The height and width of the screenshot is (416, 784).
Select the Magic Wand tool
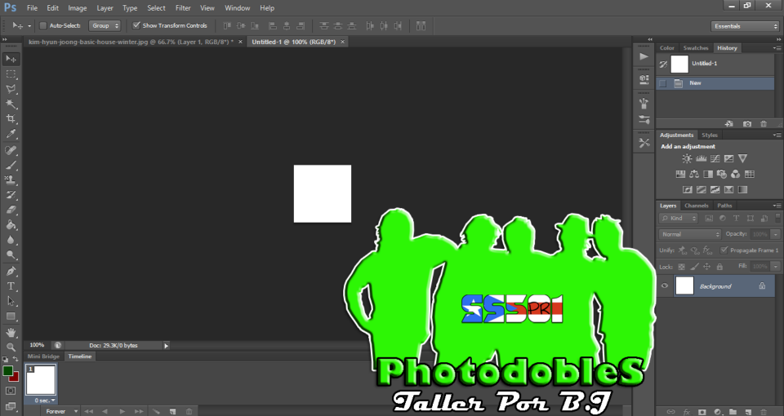(x=11, y=104)
